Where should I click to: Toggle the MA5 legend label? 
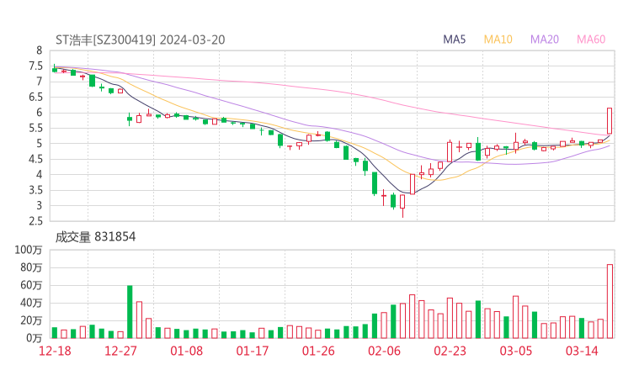tap(454, 40)
